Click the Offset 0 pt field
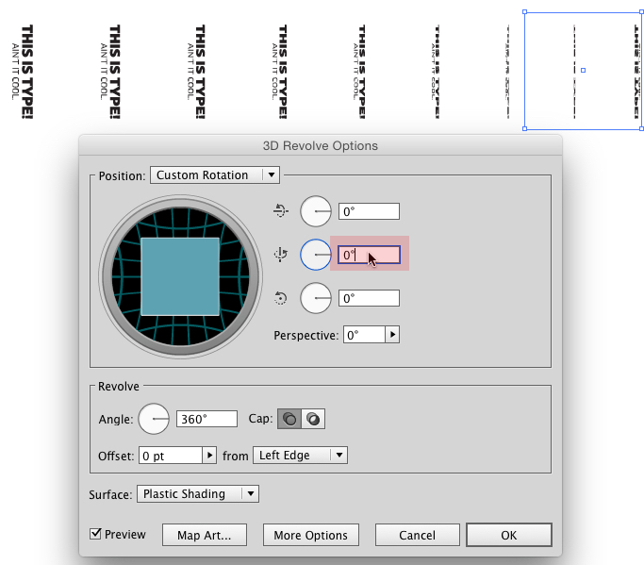This screenshot has width=644, height=565. coord(171,456)
